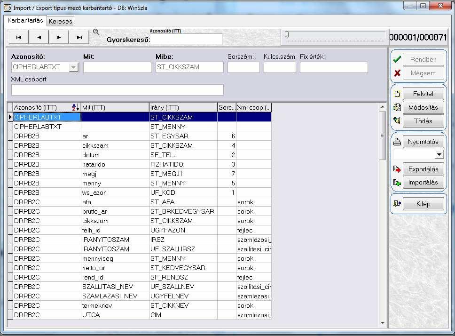Switch to the Karbantartás tab
Image resolution: width=455 pixels, height=336 pixels.
[25, 20]
